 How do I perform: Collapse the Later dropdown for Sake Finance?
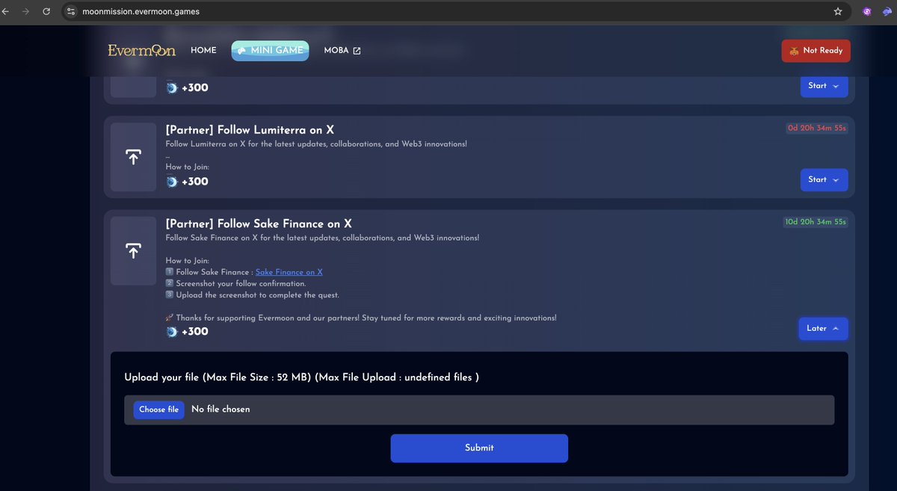pyautogui.click(x=823, y=329)
